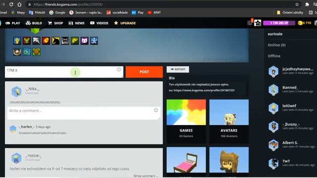Viewport: 317px width, 178px height.
Task: Open the GAMES tile
Action: coord(186,121)
